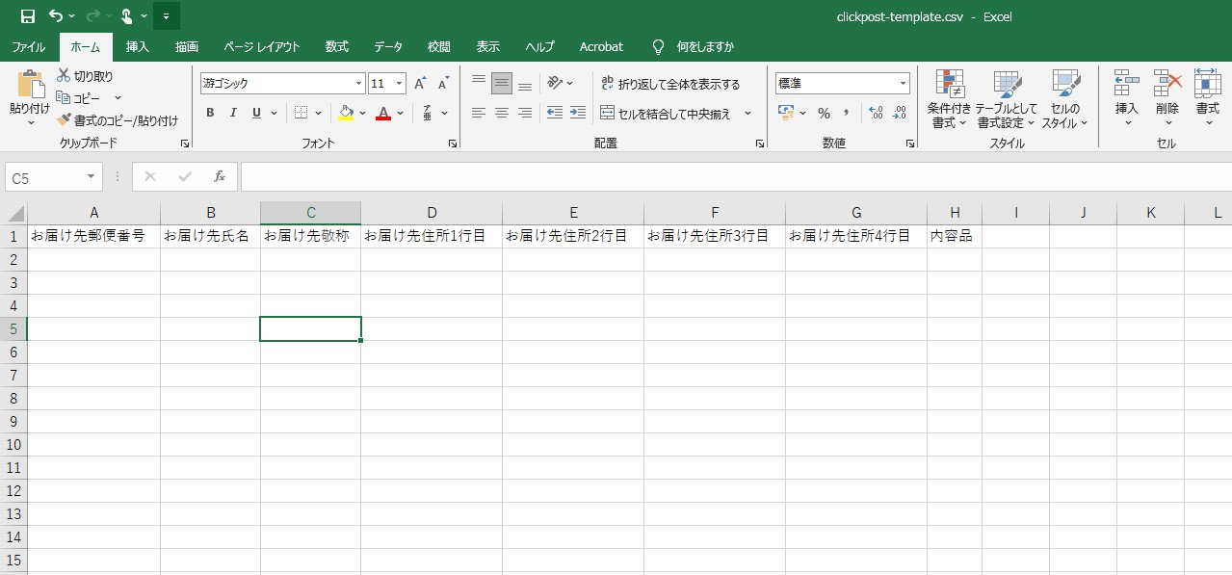Select cell D1 お届け先住所1行目
Image resolution: width=1232 pixels, height=575 pixels.
tap(431, 236)
